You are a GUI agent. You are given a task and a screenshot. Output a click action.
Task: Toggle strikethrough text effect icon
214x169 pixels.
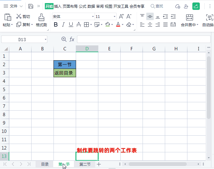(79, 24)
